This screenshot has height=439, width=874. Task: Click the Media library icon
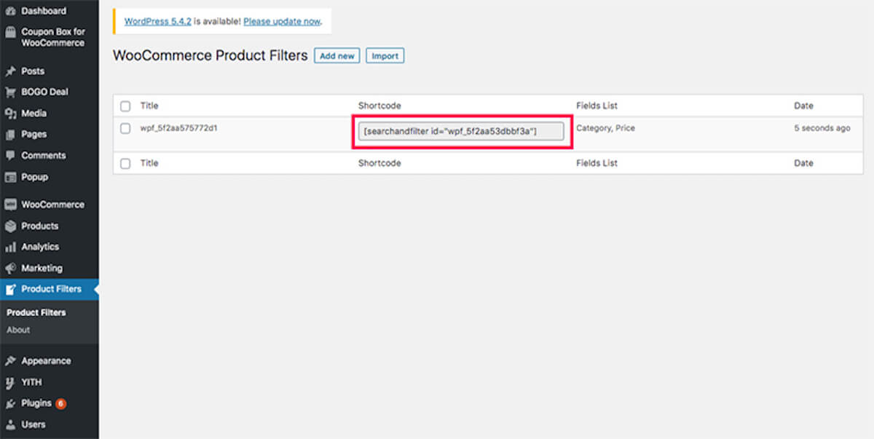pyautogui.click(x=10, y=114)
